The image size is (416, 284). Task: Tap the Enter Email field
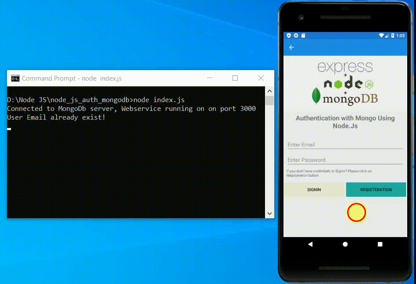click(345, 145)
